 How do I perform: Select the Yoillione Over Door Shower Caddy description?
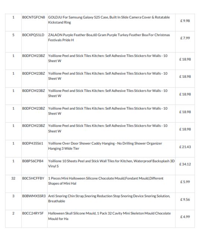[x=105, y=146]
